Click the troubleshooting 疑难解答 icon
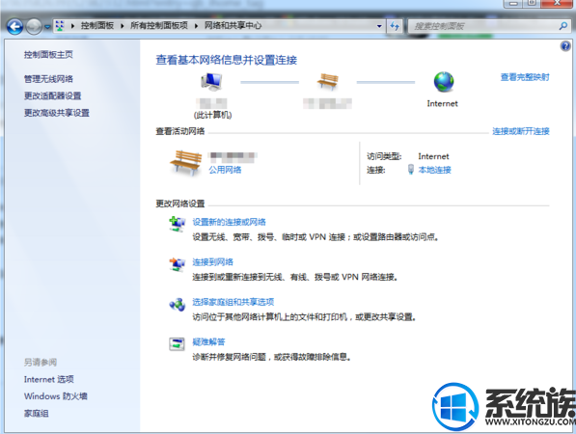This screenshot has height=434, width=576. (177, 344)
